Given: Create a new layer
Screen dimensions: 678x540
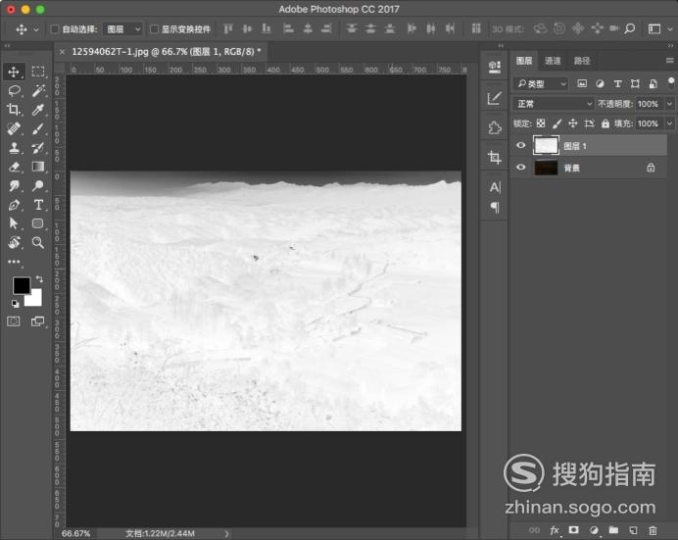Looking at the screenshot, I should (633, 529).
